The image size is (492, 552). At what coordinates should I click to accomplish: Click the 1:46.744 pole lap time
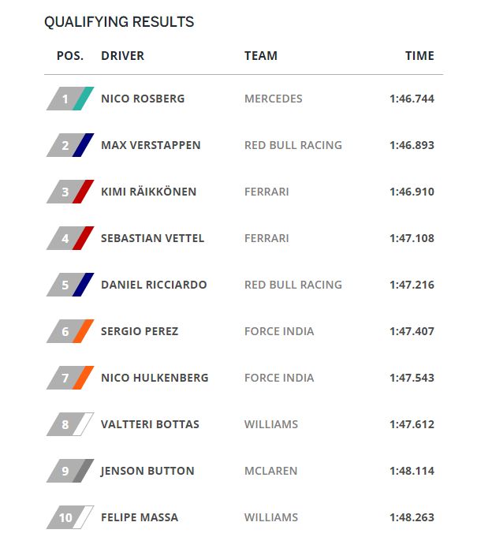pyautogui.click(x=412, y=99)
